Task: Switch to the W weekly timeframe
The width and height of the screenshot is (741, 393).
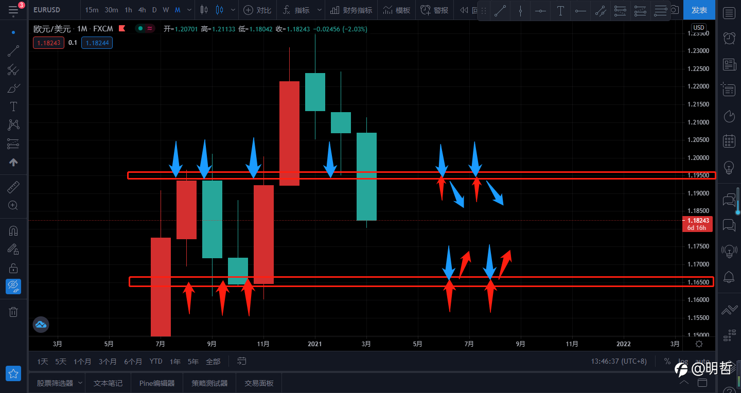Action: click(x=166, y=10)
